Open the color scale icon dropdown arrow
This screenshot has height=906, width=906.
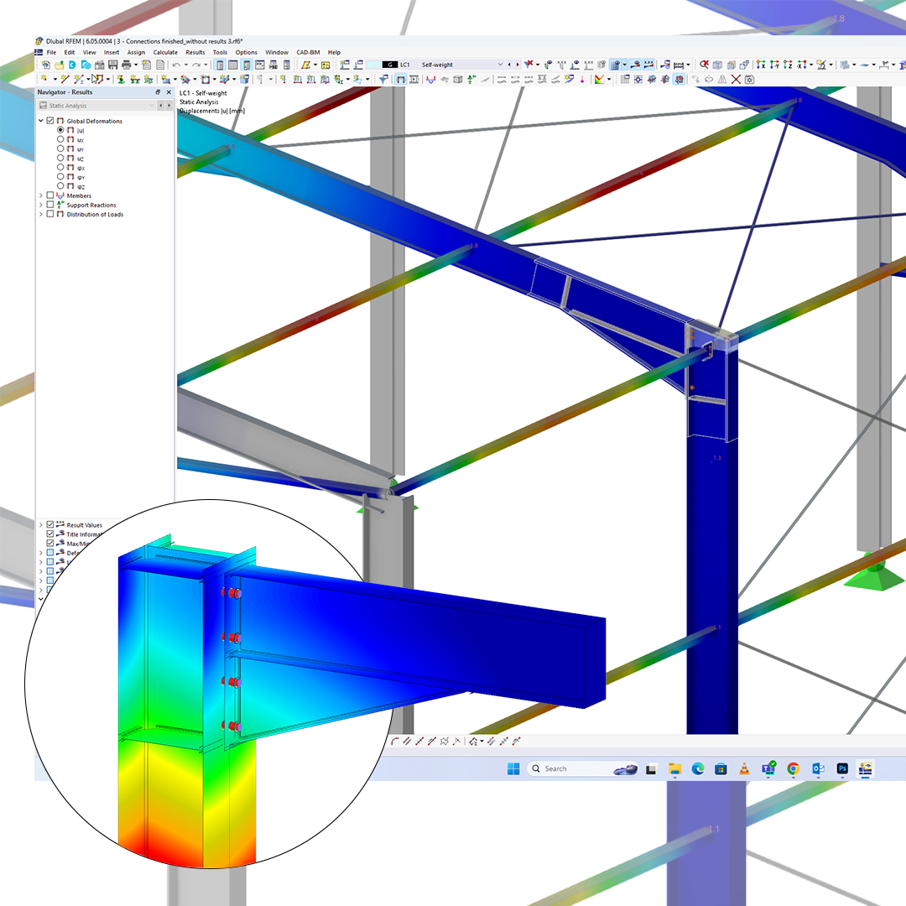pyautogui.click(x=609, y=79)
